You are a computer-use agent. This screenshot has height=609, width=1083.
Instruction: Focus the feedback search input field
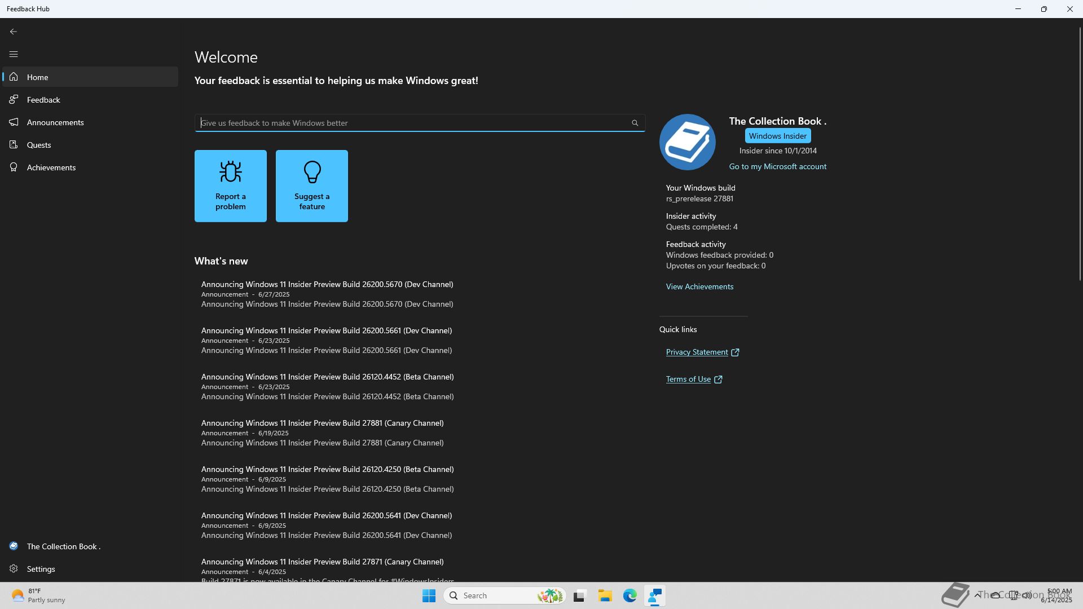tap(412, 123)
